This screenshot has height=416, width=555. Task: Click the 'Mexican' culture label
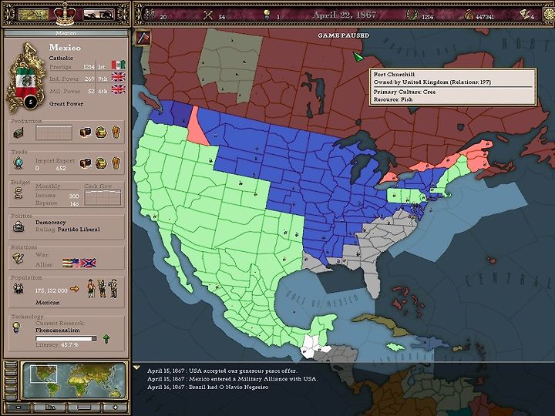(48, 303)
